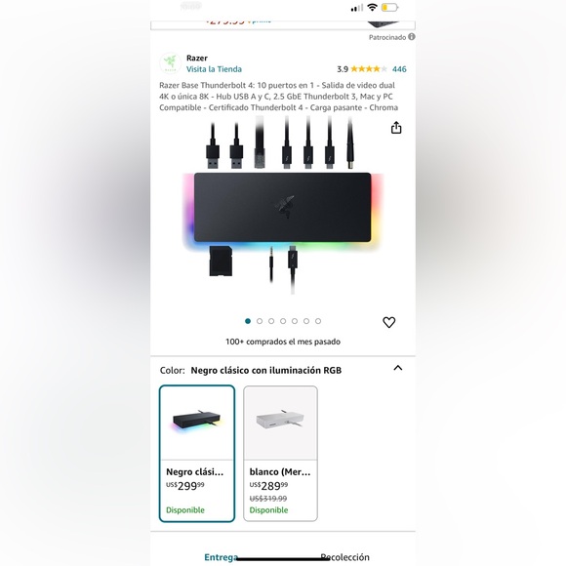Tap the Wi-Fi status icon
The width and height of the screenshot is (566, 566).
pyautogui.click(x=372, y=7)
